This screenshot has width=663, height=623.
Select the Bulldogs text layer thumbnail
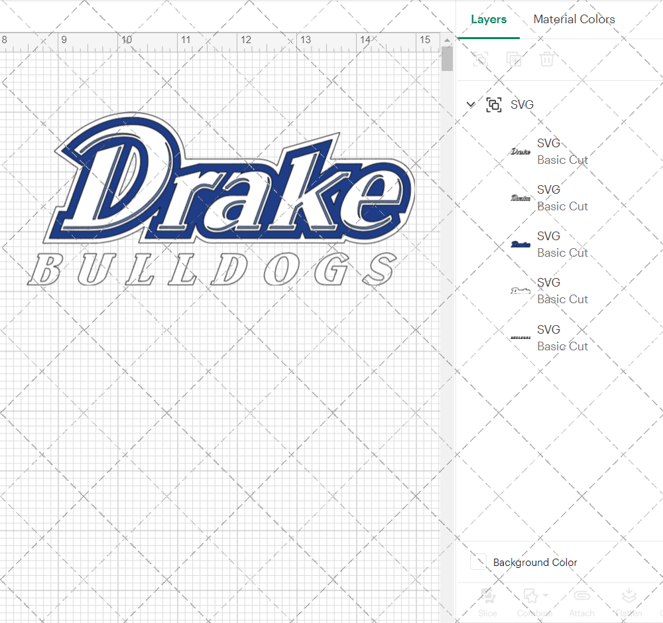(520, 338)
